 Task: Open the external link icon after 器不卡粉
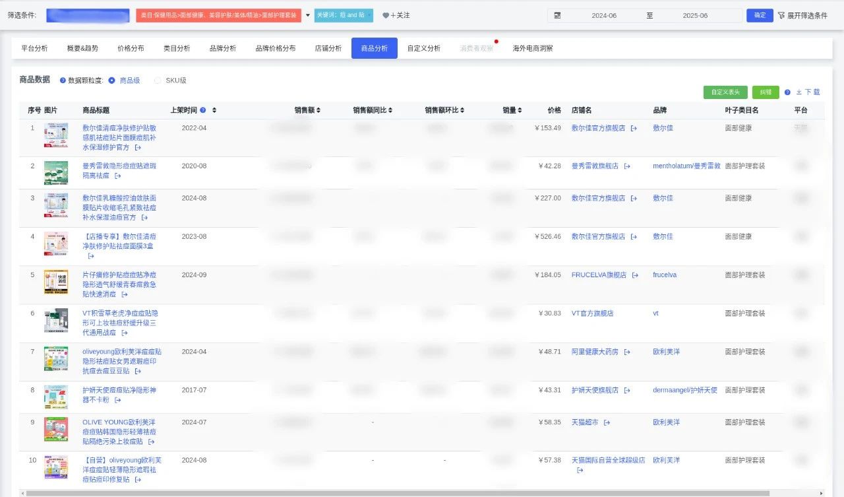click(x=118, y=400)
